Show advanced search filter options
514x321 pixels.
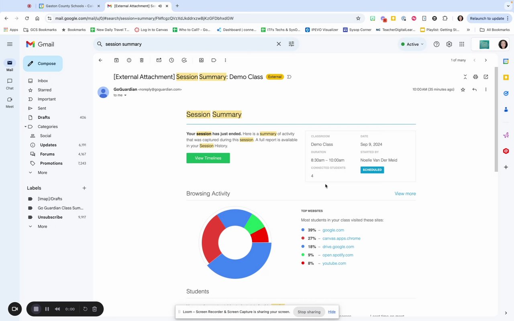pyautogui.click(x=292, y=44)
